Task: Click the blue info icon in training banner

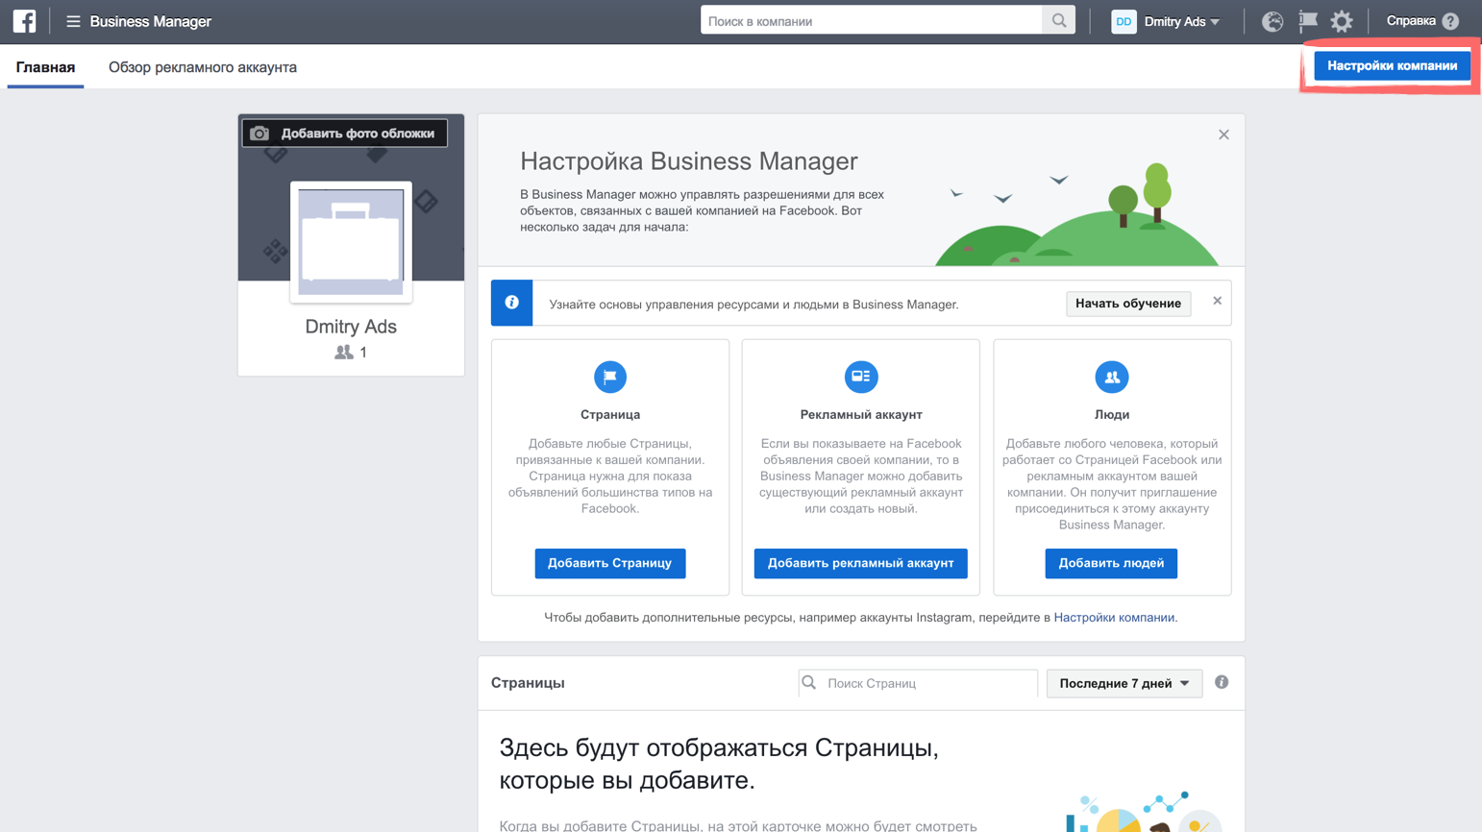Action: coord(512,303)
